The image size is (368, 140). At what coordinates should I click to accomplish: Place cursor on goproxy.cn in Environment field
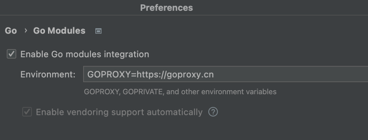(190, 74)
